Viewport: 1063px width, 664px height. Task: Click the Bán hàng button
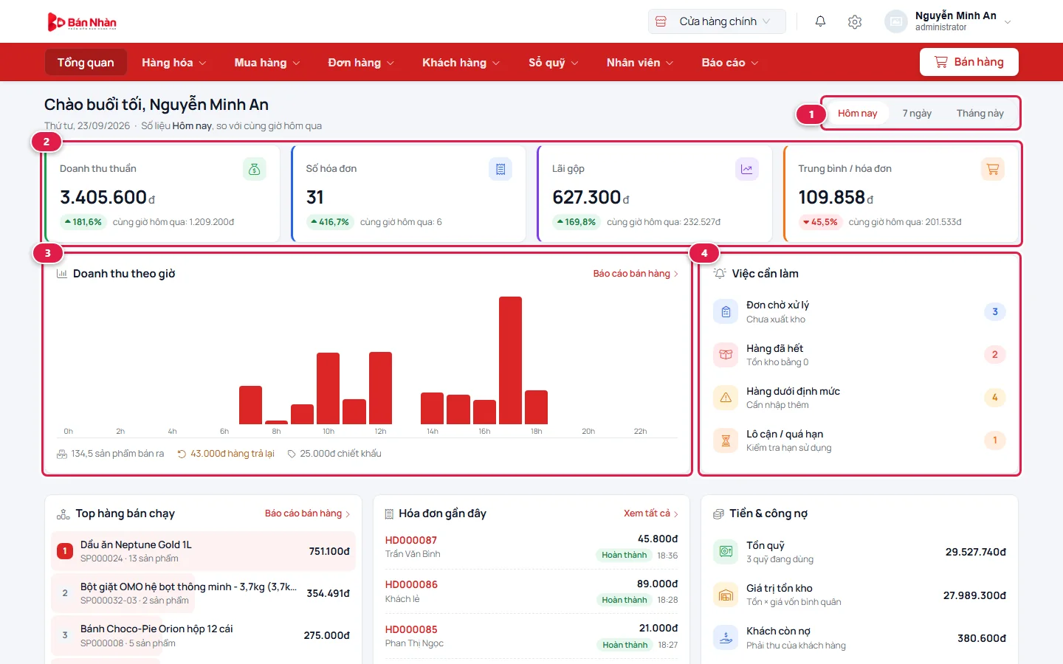tap(969, 62)
